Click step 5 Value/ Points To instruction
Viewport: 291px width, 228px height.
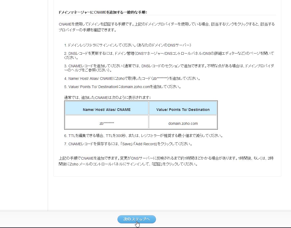tap(123, 87)
